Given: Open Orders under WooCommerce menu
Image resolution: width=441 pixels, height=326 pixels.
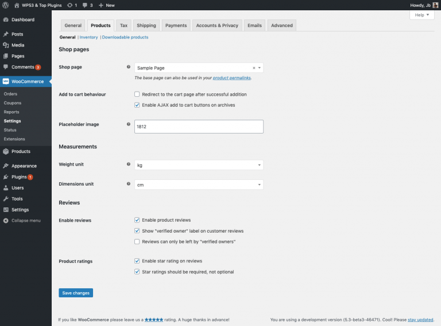Looking at the screenshot, I should point(10,94).
